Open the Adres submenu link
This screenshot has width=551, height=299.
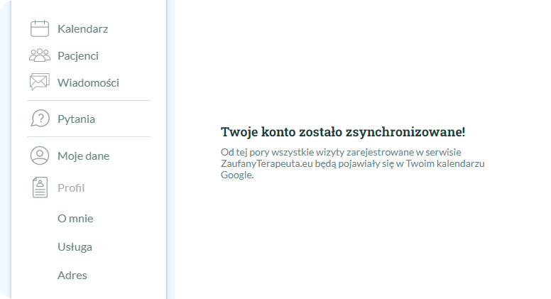(72, 275)
